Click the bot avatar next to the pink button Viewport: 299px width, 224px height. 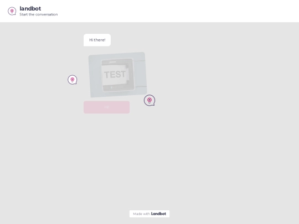[x=149, y=100]
